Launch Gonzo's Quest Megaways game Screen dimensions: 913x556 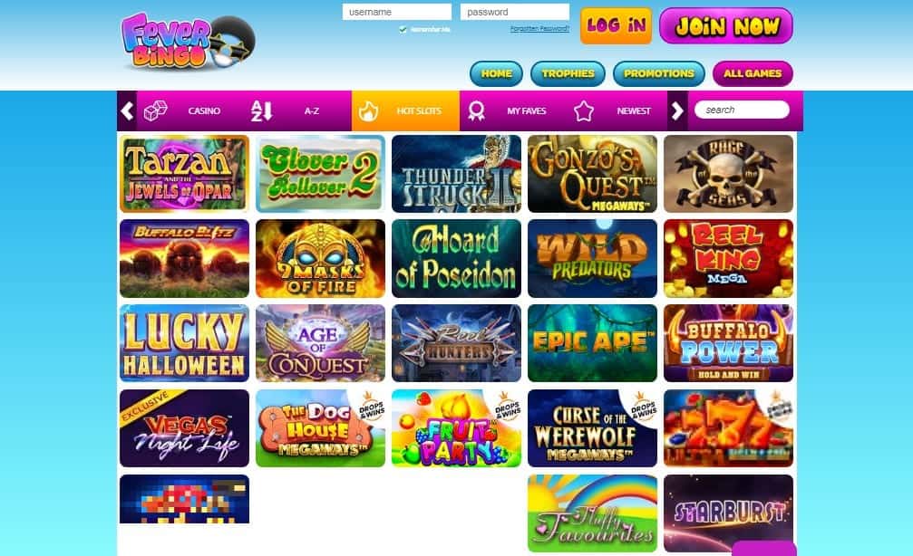(x=592, y=174)
